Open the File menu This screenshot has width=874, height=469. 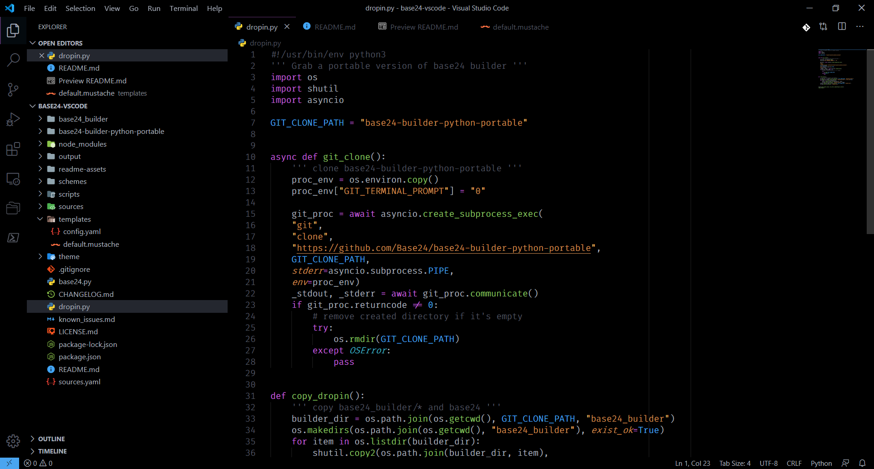tap(30, 8)
